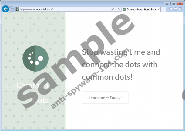The width and height of the screenshot is (185, 131).
Task: Click the round Common Dots logo
Action: 35,58
